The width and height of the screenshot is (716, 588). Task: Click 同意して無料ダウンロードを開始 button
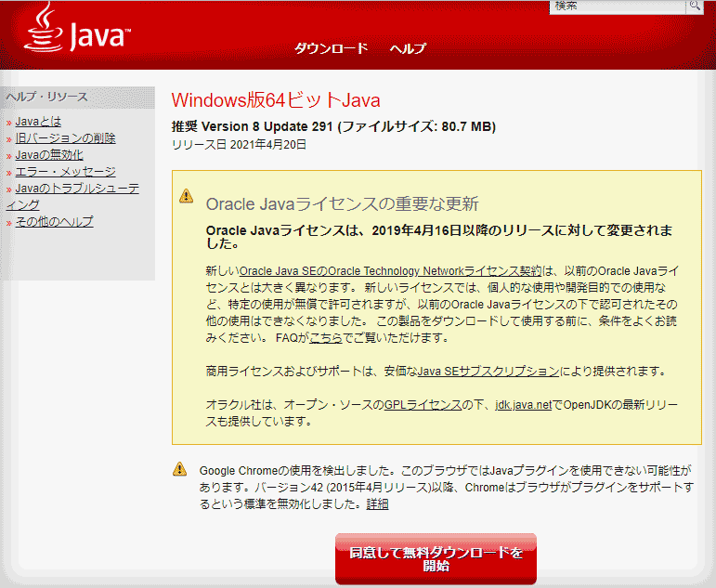click(x=436, y=559)
